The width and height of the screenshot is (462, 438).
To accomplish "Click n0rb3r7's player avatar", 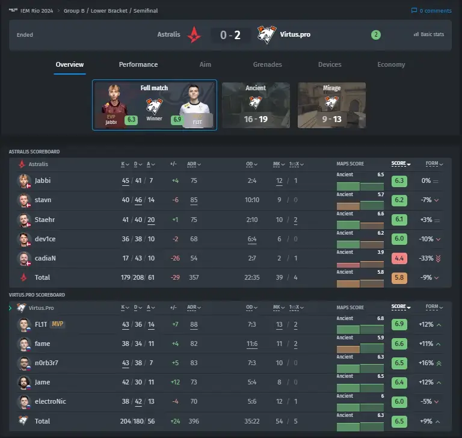I will point(24,363).
